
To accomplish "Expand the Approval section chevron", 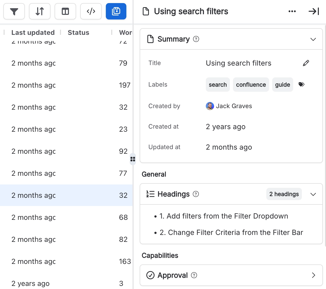I will (313, 275).
